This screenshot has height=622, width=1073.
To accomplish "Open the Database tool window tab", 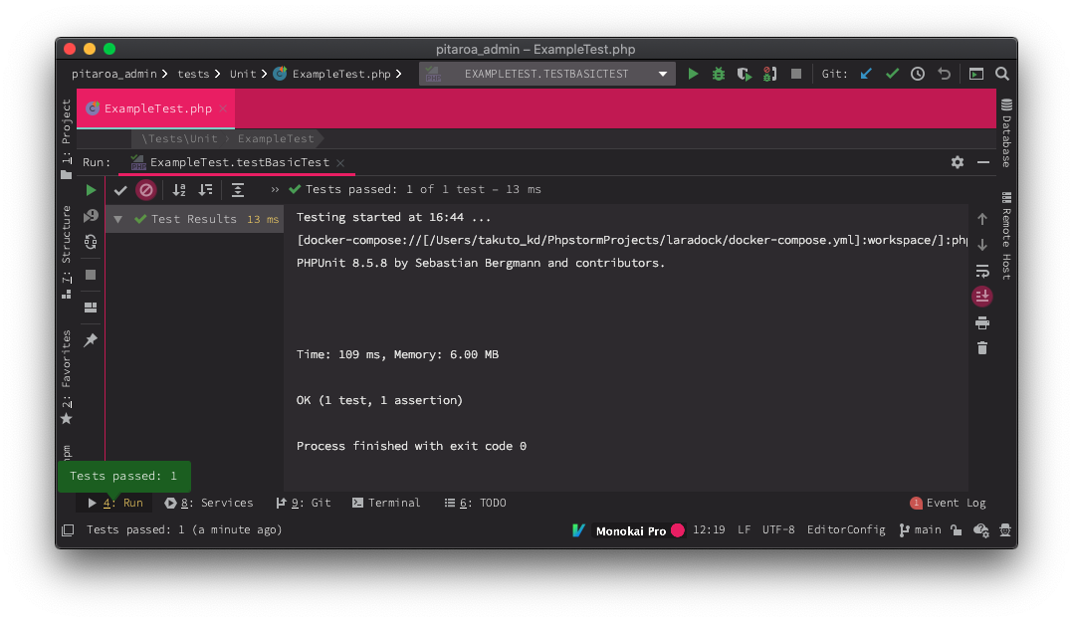I will point(1006,133).
